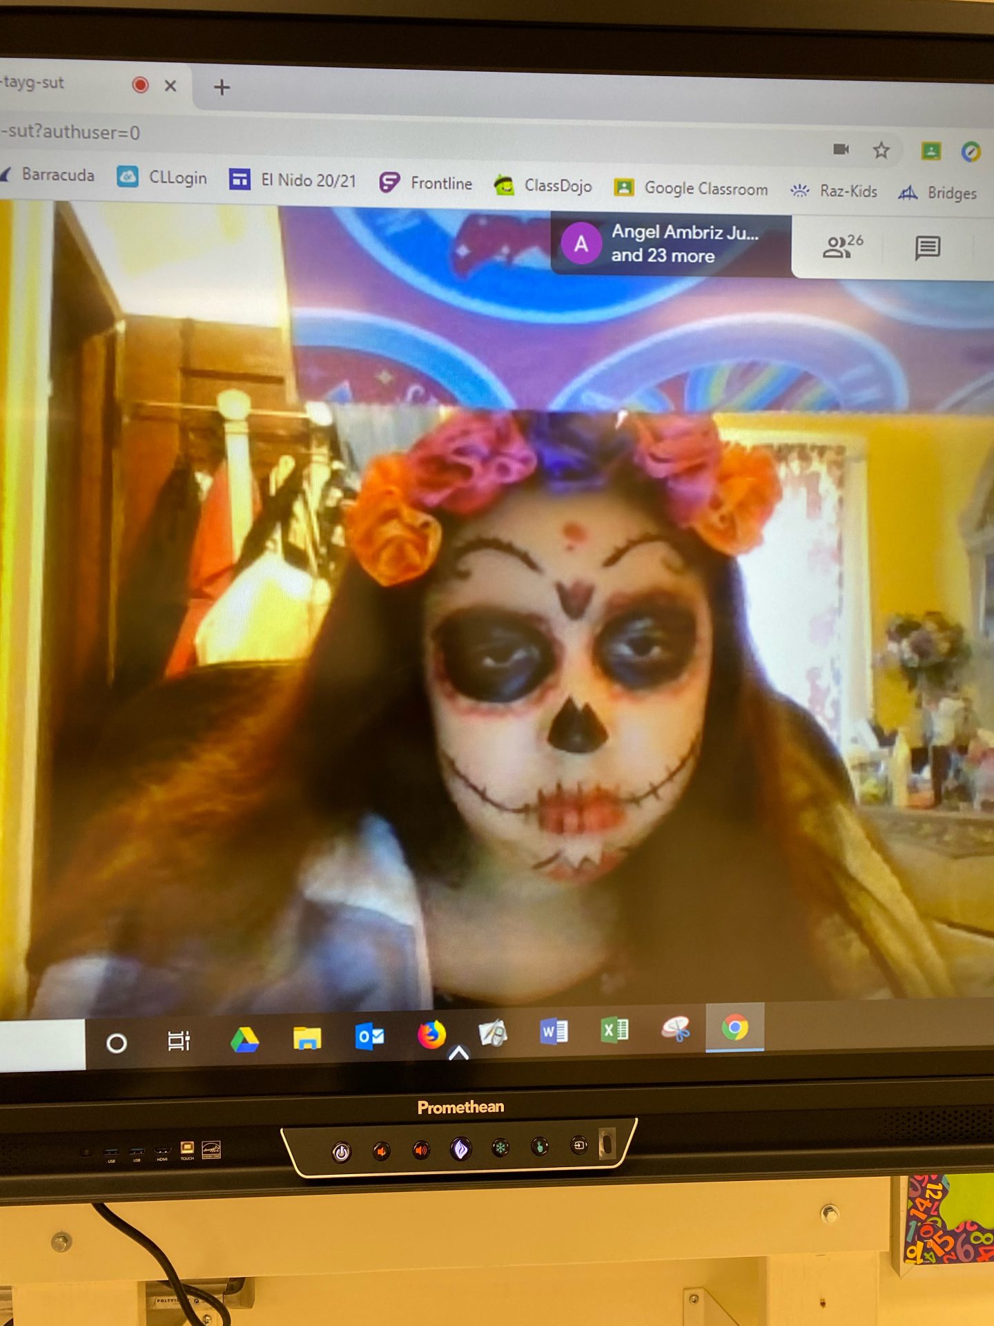Open the Meet participants list icon
Viewport: 994px width, 1326px height.
click(842, 246)
